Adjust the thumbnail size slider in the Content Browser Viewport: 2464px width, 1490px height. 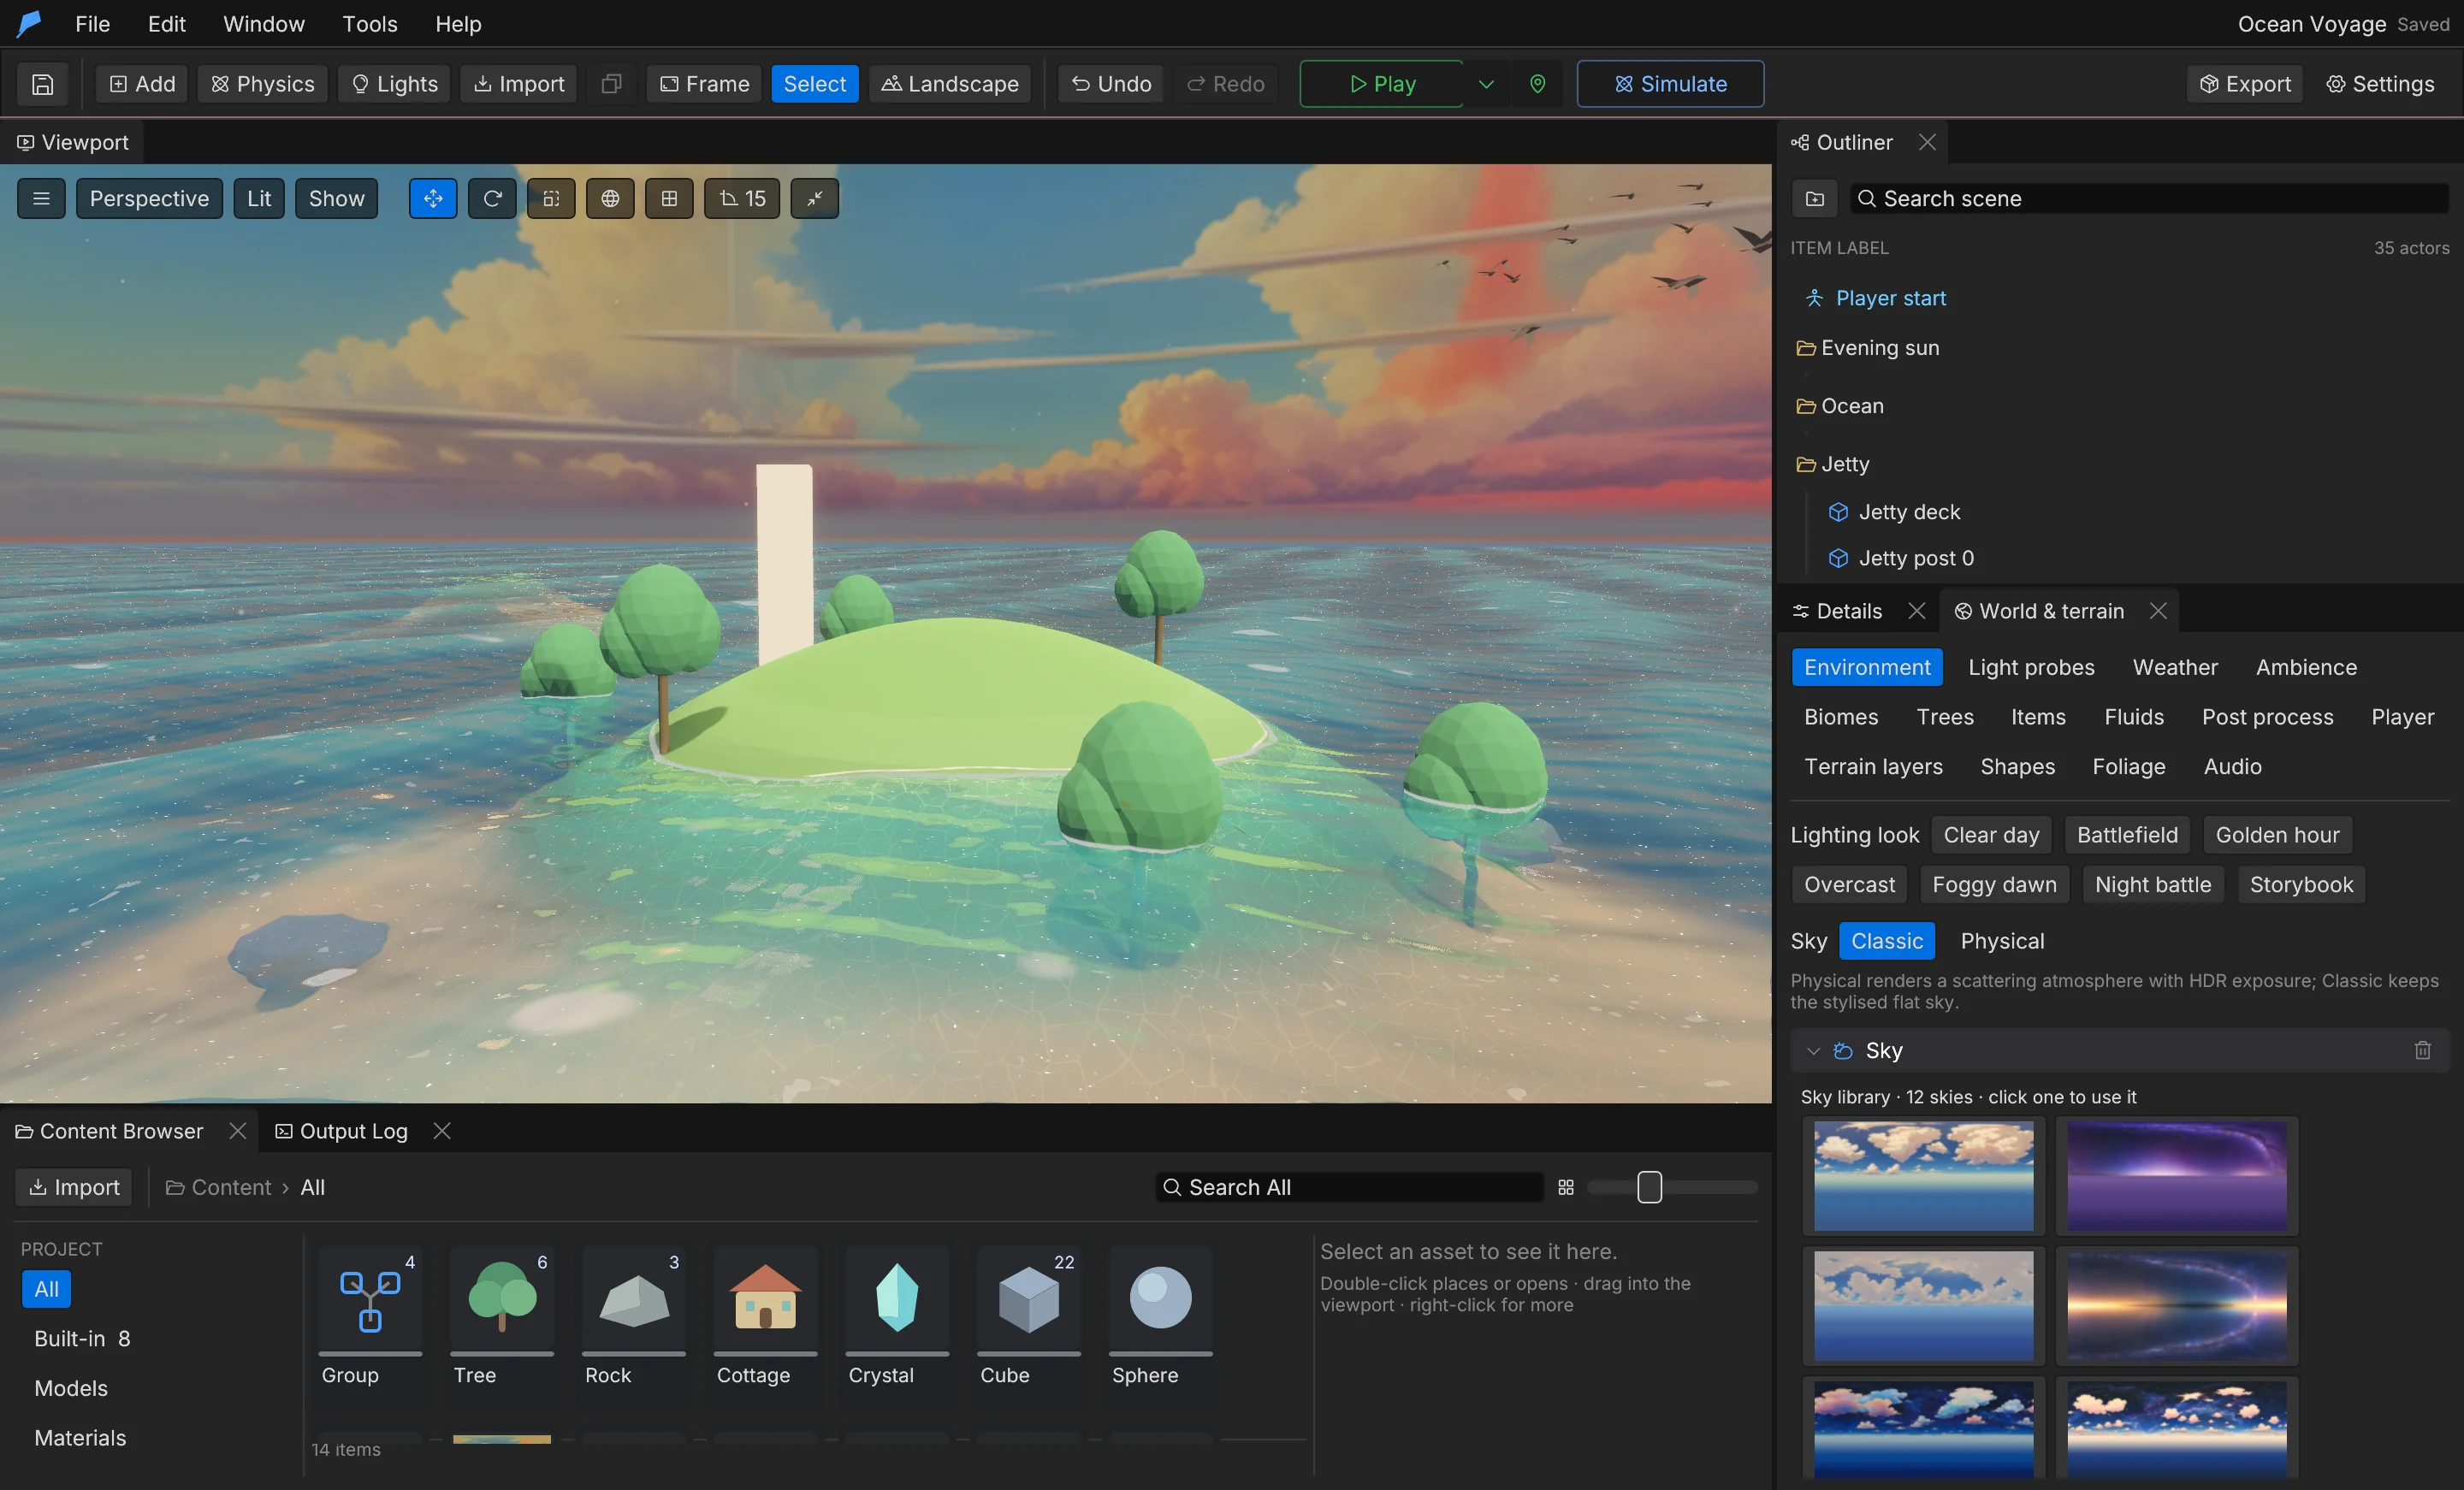click(1672, 1187)
